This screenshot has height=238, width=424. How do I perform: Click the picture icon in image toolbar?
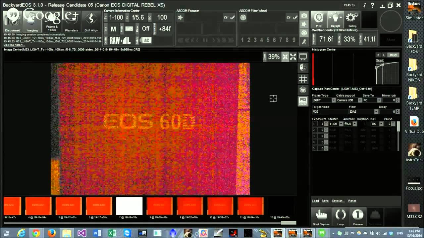pyautogui.click(x=303, y=101)
